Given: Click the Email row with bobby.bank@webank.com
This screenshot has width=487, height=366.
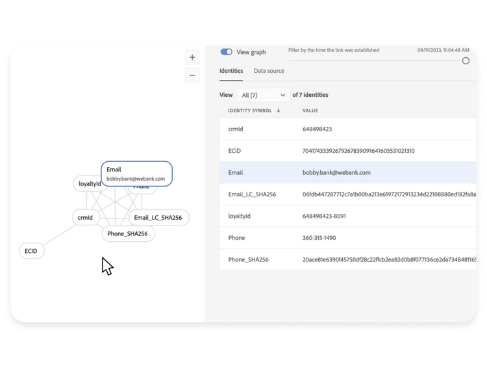Looking at the screenshot, I should click(x=347, y=173).
